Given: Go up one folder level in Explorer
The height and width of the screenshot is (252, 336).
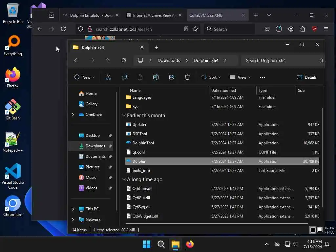Looking at the screenshot, I should pos(108,60).
